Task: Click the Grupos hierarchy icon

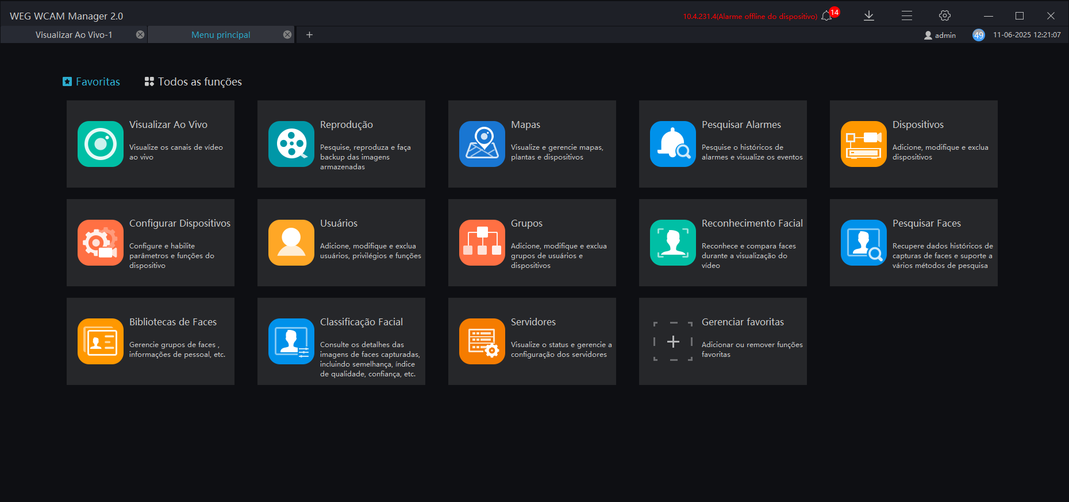Action: 482,243
